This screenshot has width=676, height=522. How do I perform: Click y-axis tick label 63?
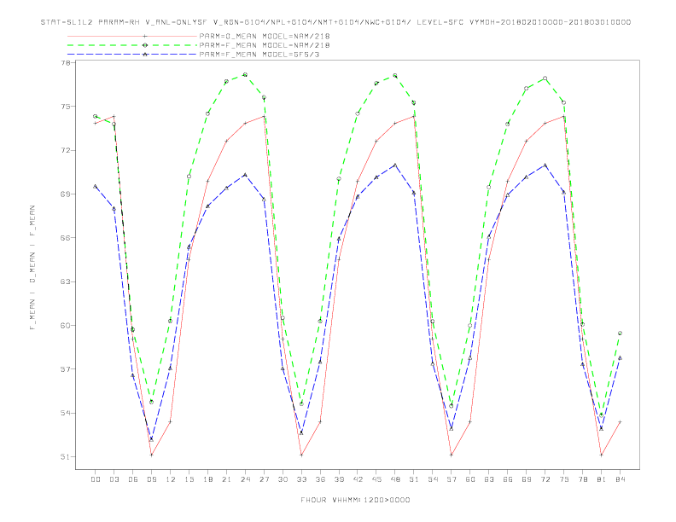[x=65, y=281]
